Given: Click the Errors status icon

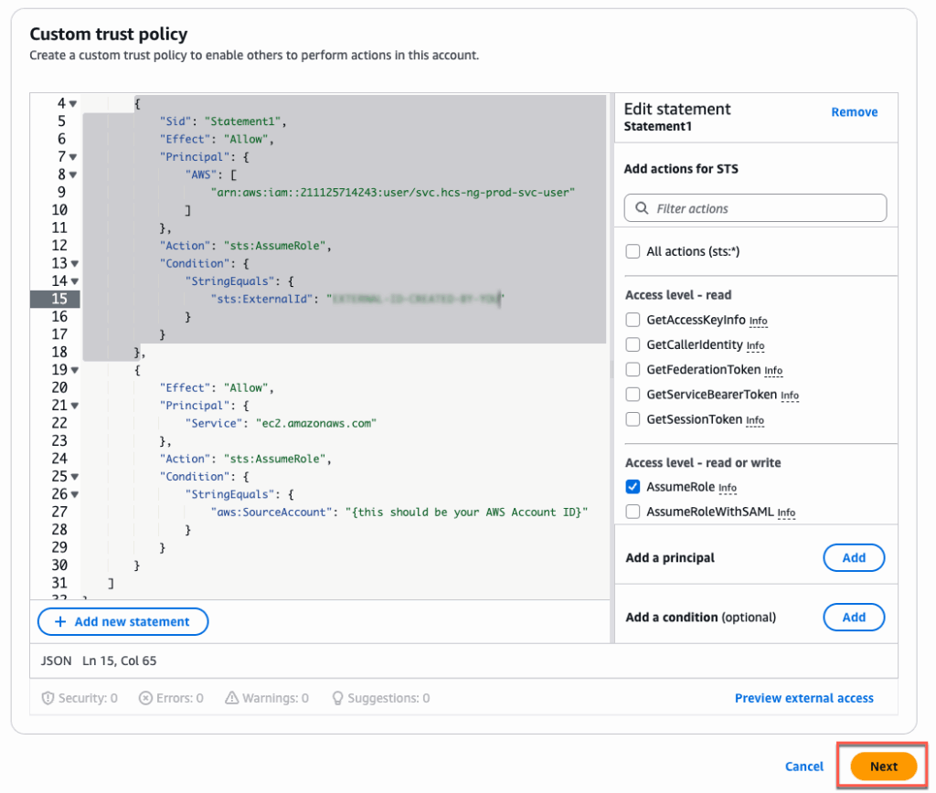Looking at the screenshot, I should pyautogui.click(x=145, y=698).
